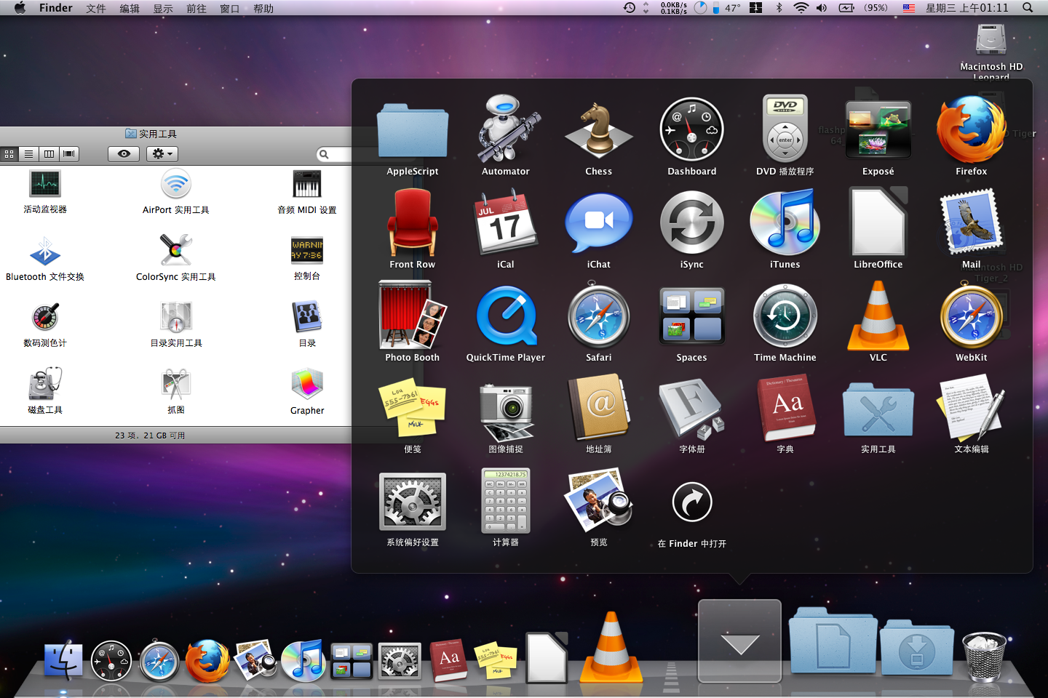Open the volume control in menu bar

pos(822,8)
